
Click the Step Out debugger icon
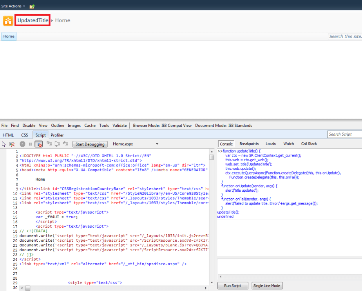(x=65, y=144)
